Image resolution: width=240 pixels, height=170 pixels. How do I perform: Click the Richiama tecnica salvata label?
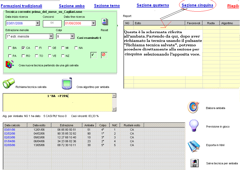pos(31,87)
